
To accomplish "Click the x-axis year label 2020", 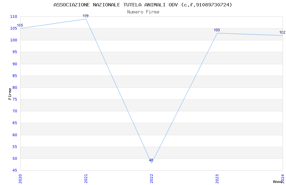I will tap(20, 179).
